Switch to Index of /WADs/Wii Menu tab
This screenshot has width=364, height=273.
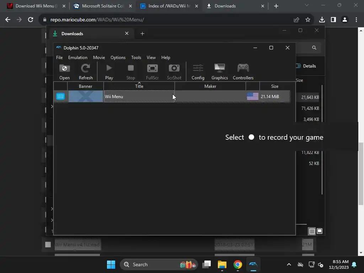(x=170, y=6)
